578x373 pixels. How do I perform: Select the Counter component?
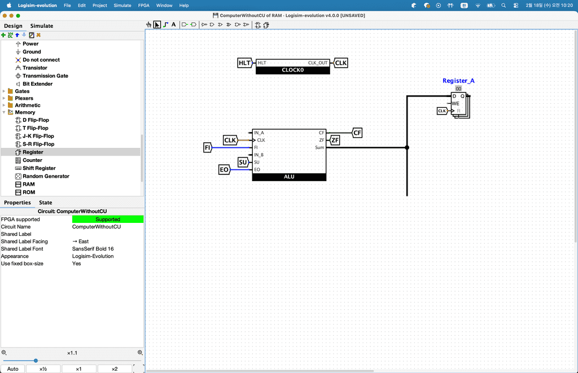coord(32,160)
